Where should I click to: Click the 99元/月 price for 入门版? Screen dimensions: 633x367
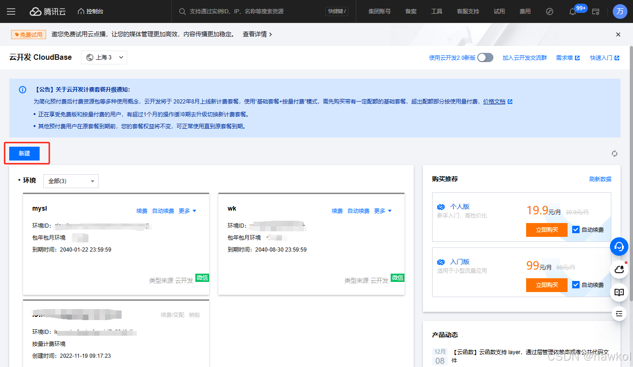pos(539,266)
